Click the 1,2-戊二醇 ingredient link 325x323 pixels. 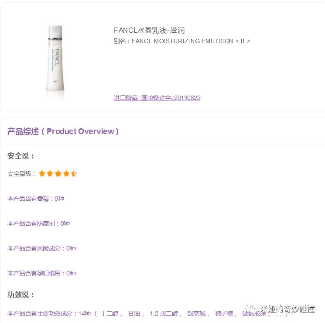pyautogui.click(x=164, y=313)
